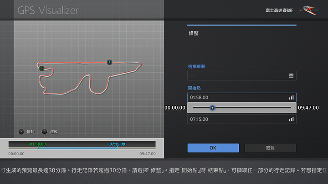The image size is (328, 184).
Task: Click the start point slider handle
Action: point(212,108)
